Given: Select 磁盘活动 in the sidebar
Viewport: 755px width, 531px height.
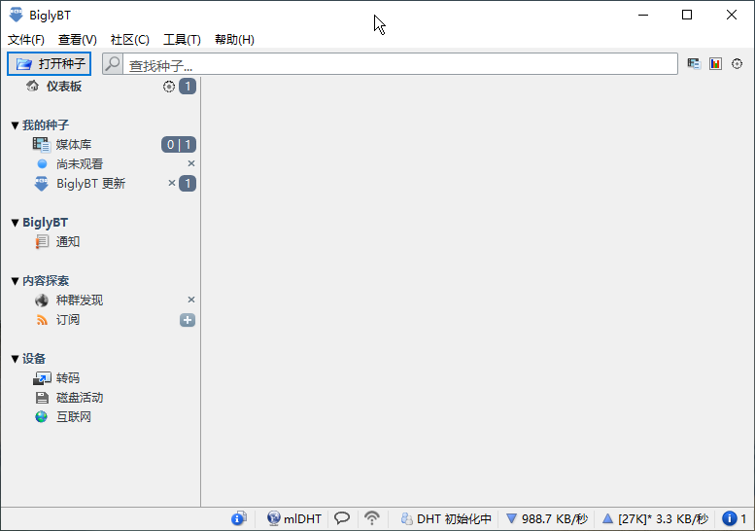Looking at the screenshot, I should pyautogui.click(x=79, y=398).
